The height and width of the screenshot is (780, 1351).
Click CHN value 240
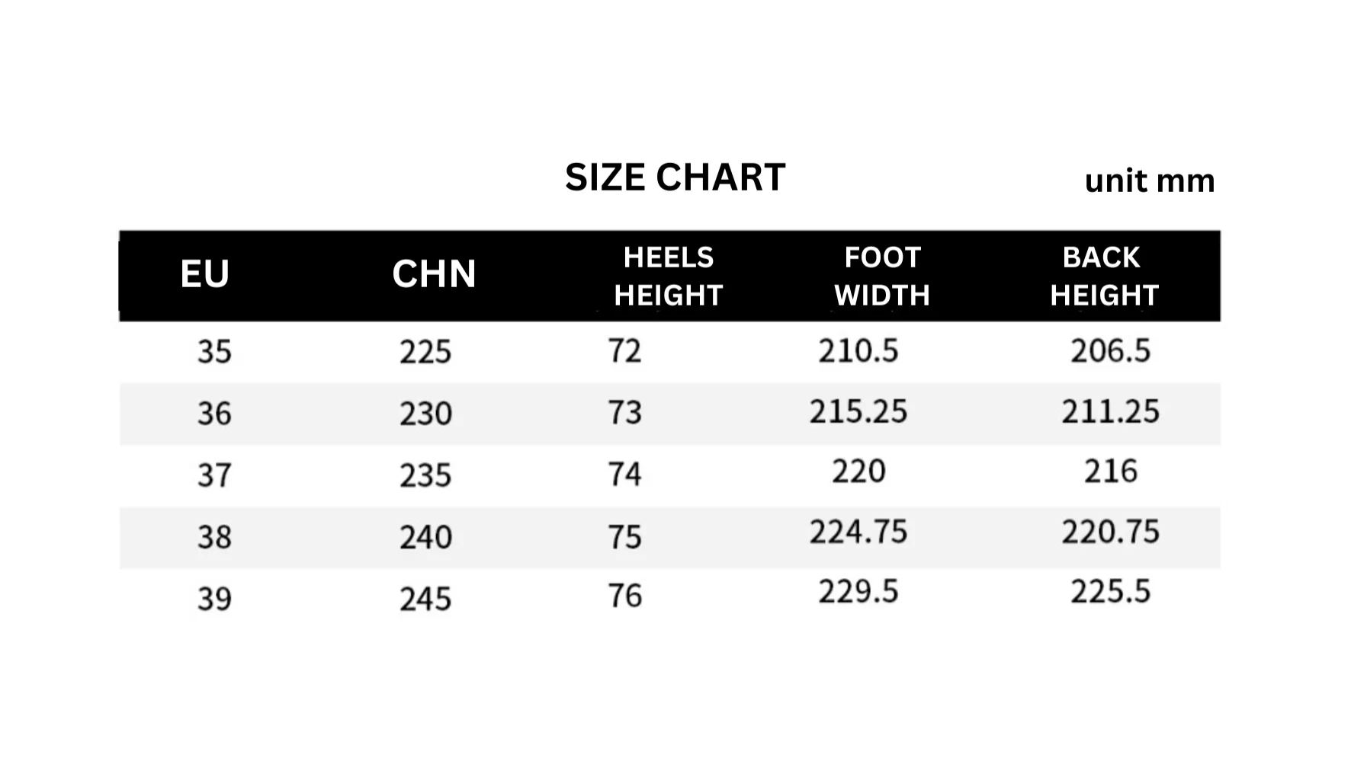(x=425, y=537)
